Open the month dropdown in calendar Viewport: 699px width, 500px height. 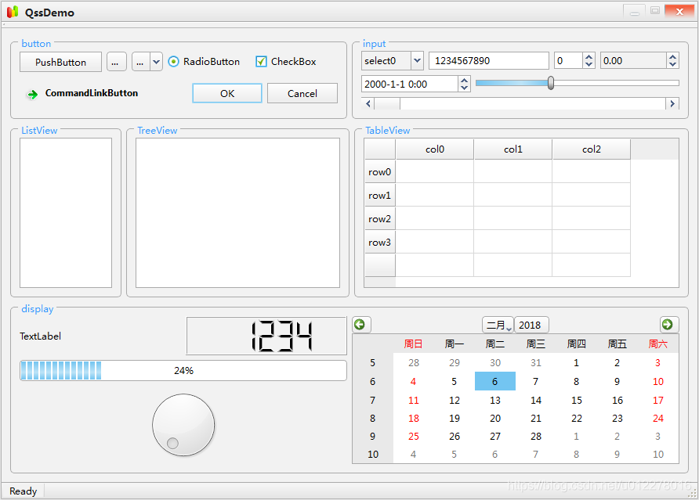click(x=498, y=325)
